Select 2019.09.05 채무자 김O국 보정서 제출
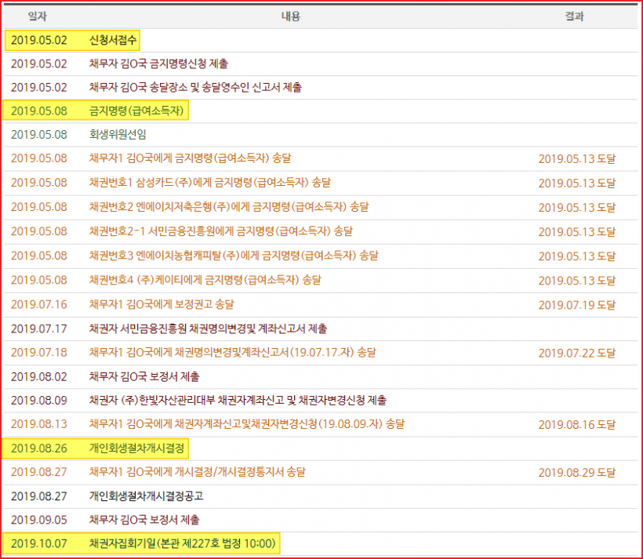Screen dimensions: 643x559 pos(144,520)
